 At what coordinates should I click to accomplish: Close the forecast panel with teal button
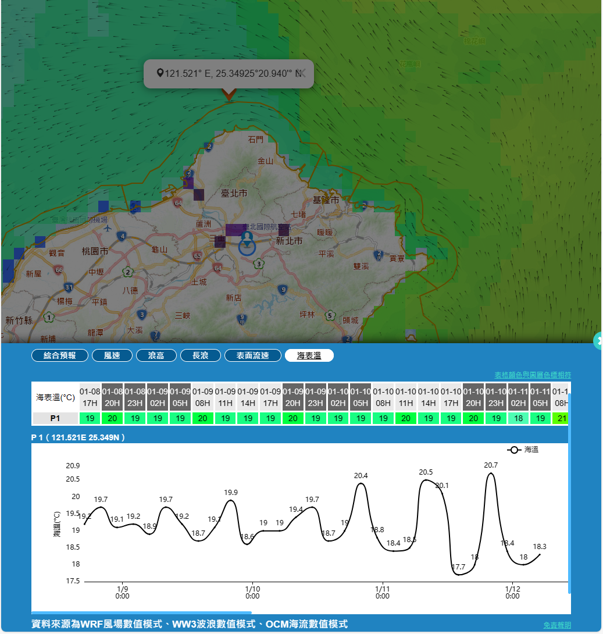[x=599, y=341]
